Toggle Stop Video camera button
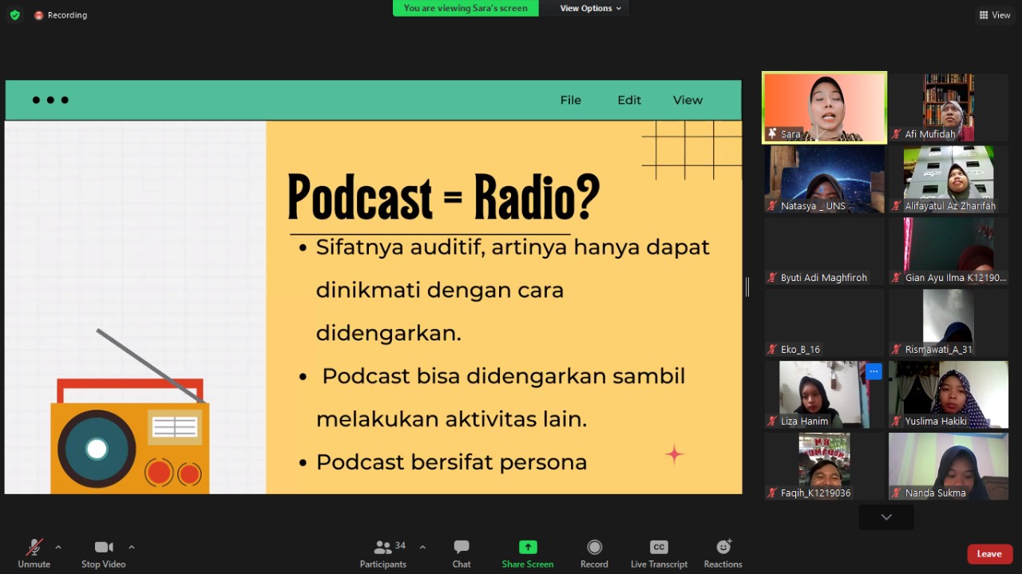This screenshot has width=1022, height=574. [x=103, y=548]
